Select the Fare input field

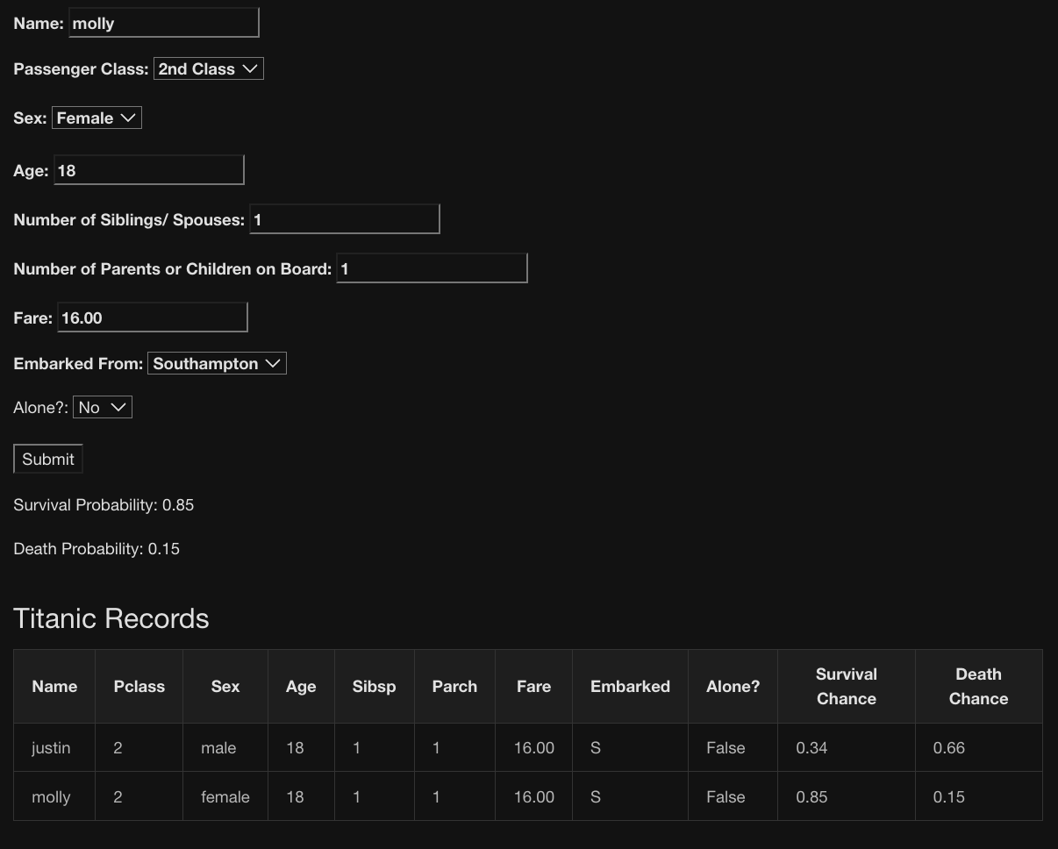[153, 317]
